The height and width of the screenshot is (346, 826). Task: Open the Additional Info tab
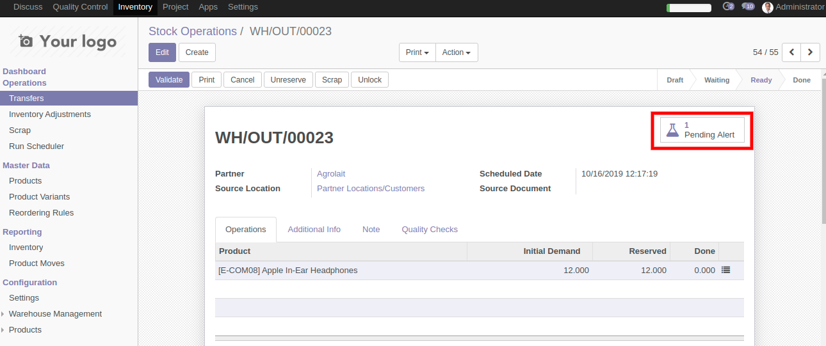(x=314, y=230)
